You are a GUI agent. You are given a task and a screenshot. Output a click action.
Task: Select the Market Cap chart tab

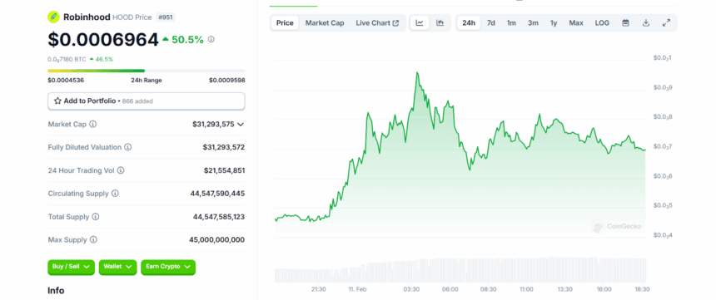(325, 22)
